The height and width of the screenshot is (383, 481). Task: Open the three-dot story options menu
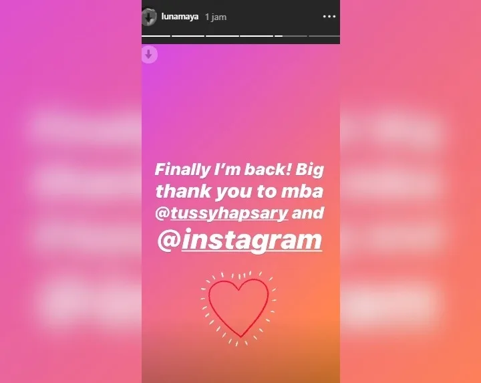[329, 17]
